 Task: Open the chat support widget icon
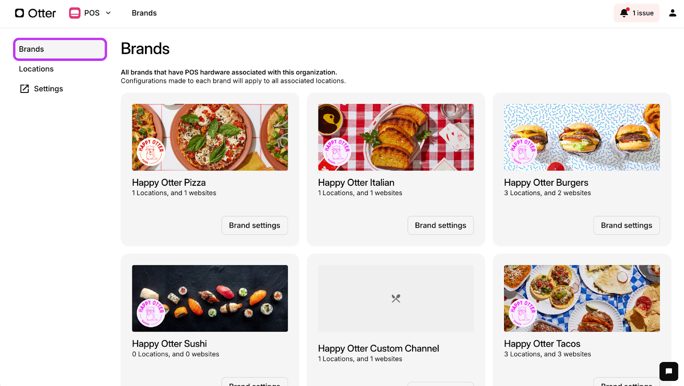click(x=669, y=371)
